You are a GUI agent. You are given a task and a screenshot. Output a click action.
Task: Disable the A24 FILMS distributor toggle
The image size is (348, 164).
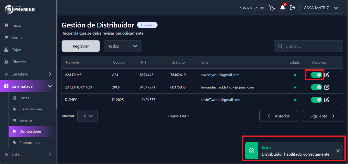tap(316, 75)
